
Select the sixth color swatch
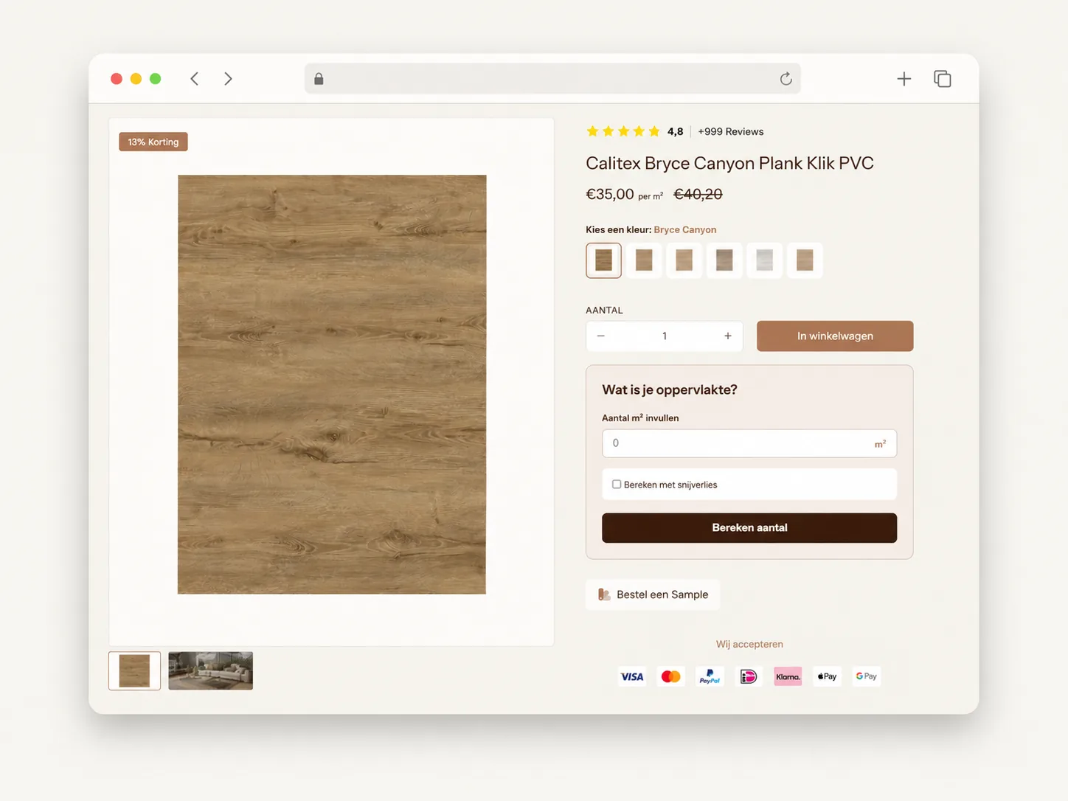[805, 260]
